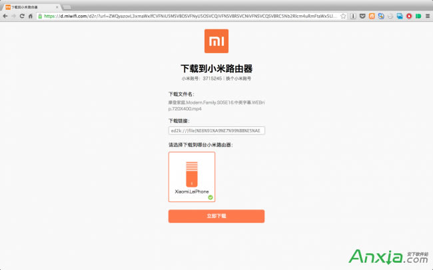Click the green HTTPS padlock icon
The width and height of the screenshot is (433, 270).
click(x=40, y=15)
